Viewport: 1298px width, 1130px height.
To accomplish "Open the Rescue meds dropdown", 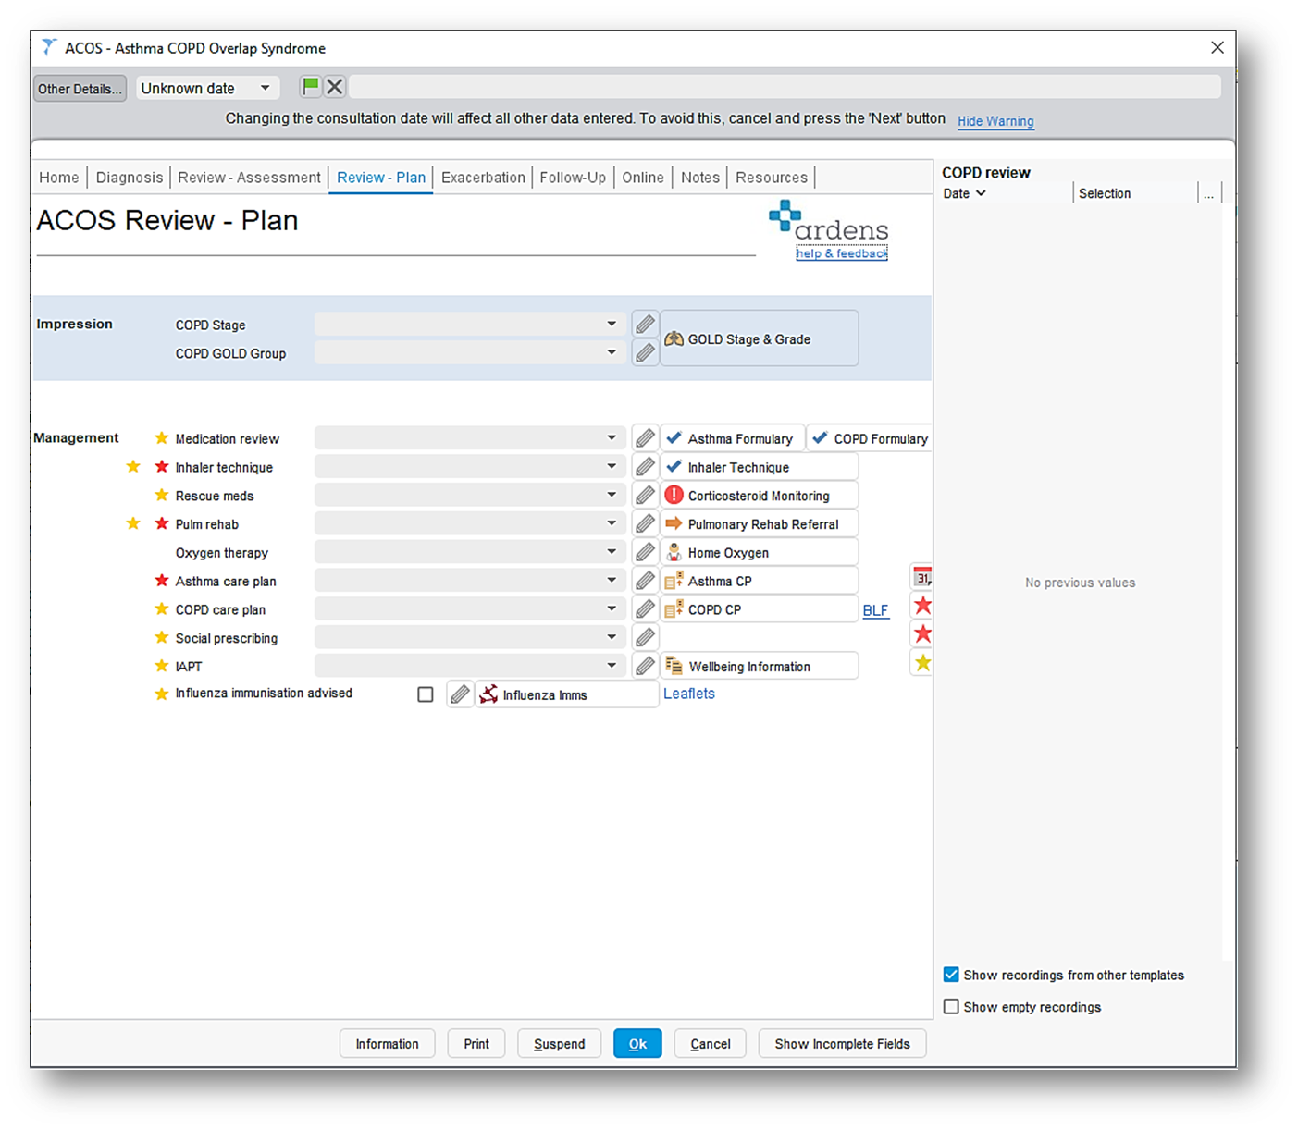I will pyautogui.click(x=470, y=496).
